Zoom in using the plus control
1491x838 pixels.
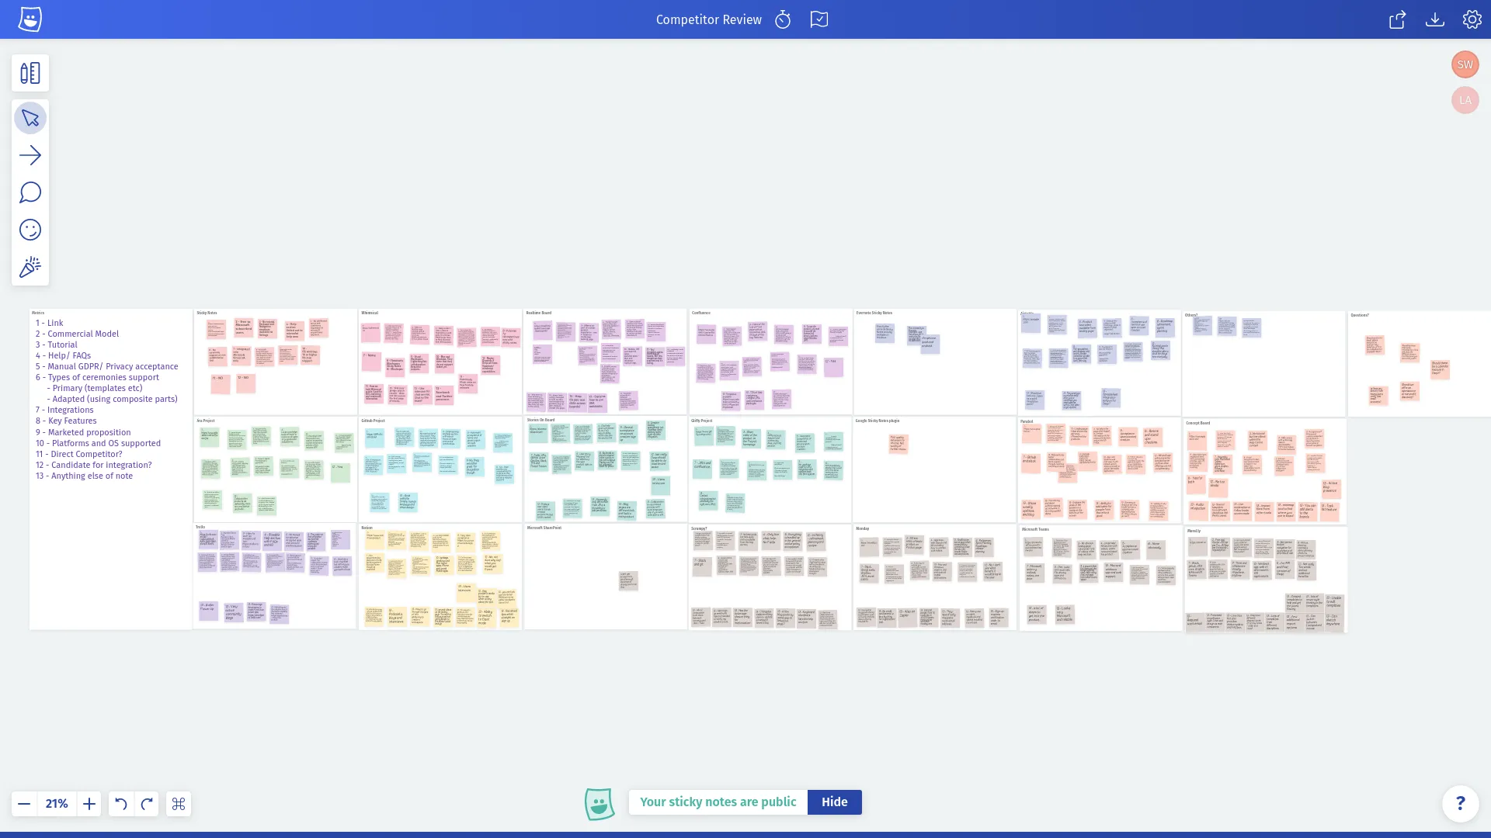coord(89,804)
